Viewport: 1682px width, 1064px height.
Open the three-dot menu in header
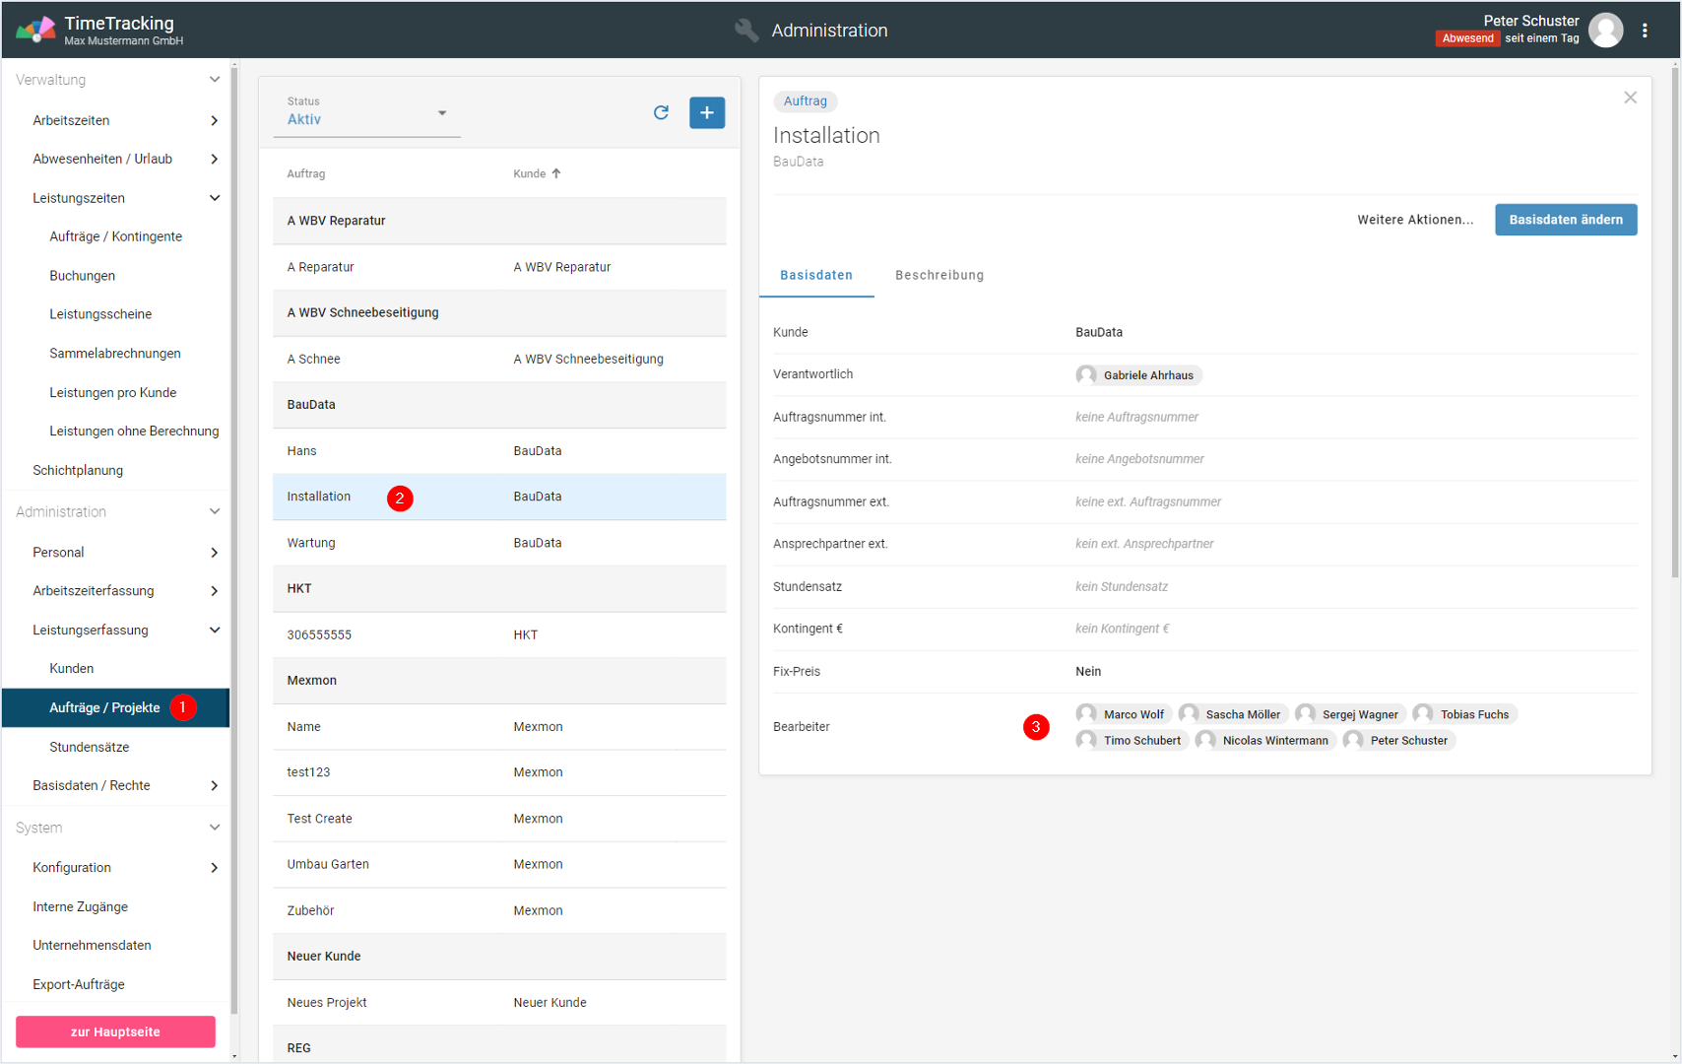click(1645, 31)
